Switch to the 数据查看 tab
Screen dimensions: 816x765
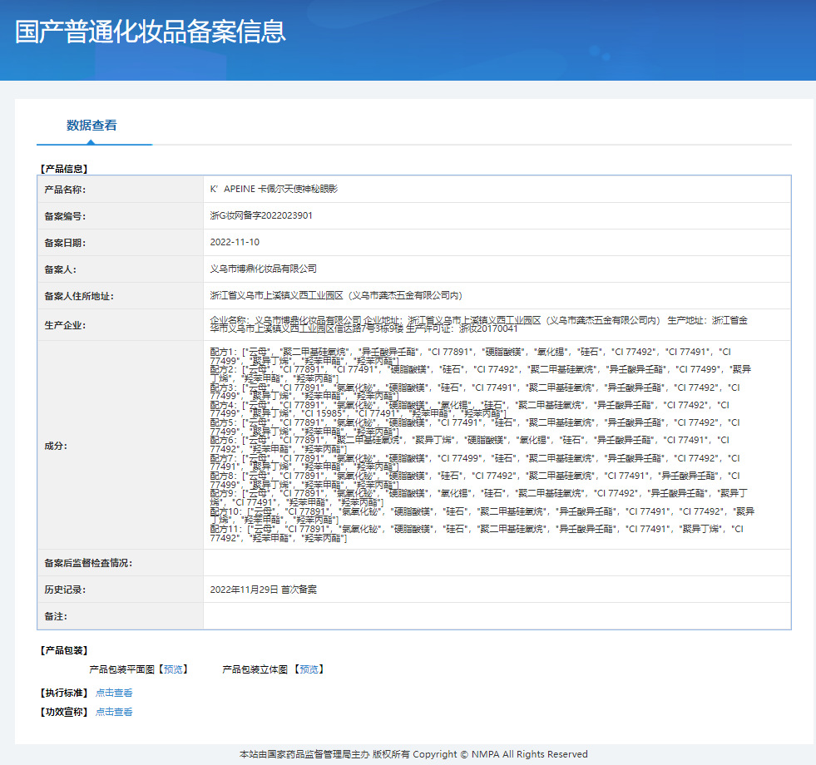94,127
